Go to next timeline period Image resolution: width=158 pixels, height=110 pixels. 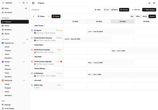(x=49, y=16)
